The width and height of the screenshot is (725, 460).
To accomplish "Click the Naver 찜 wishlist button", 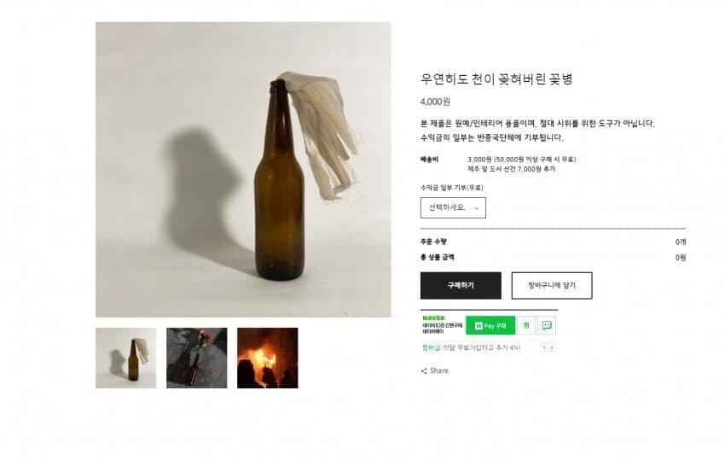I will coord(526,325).
